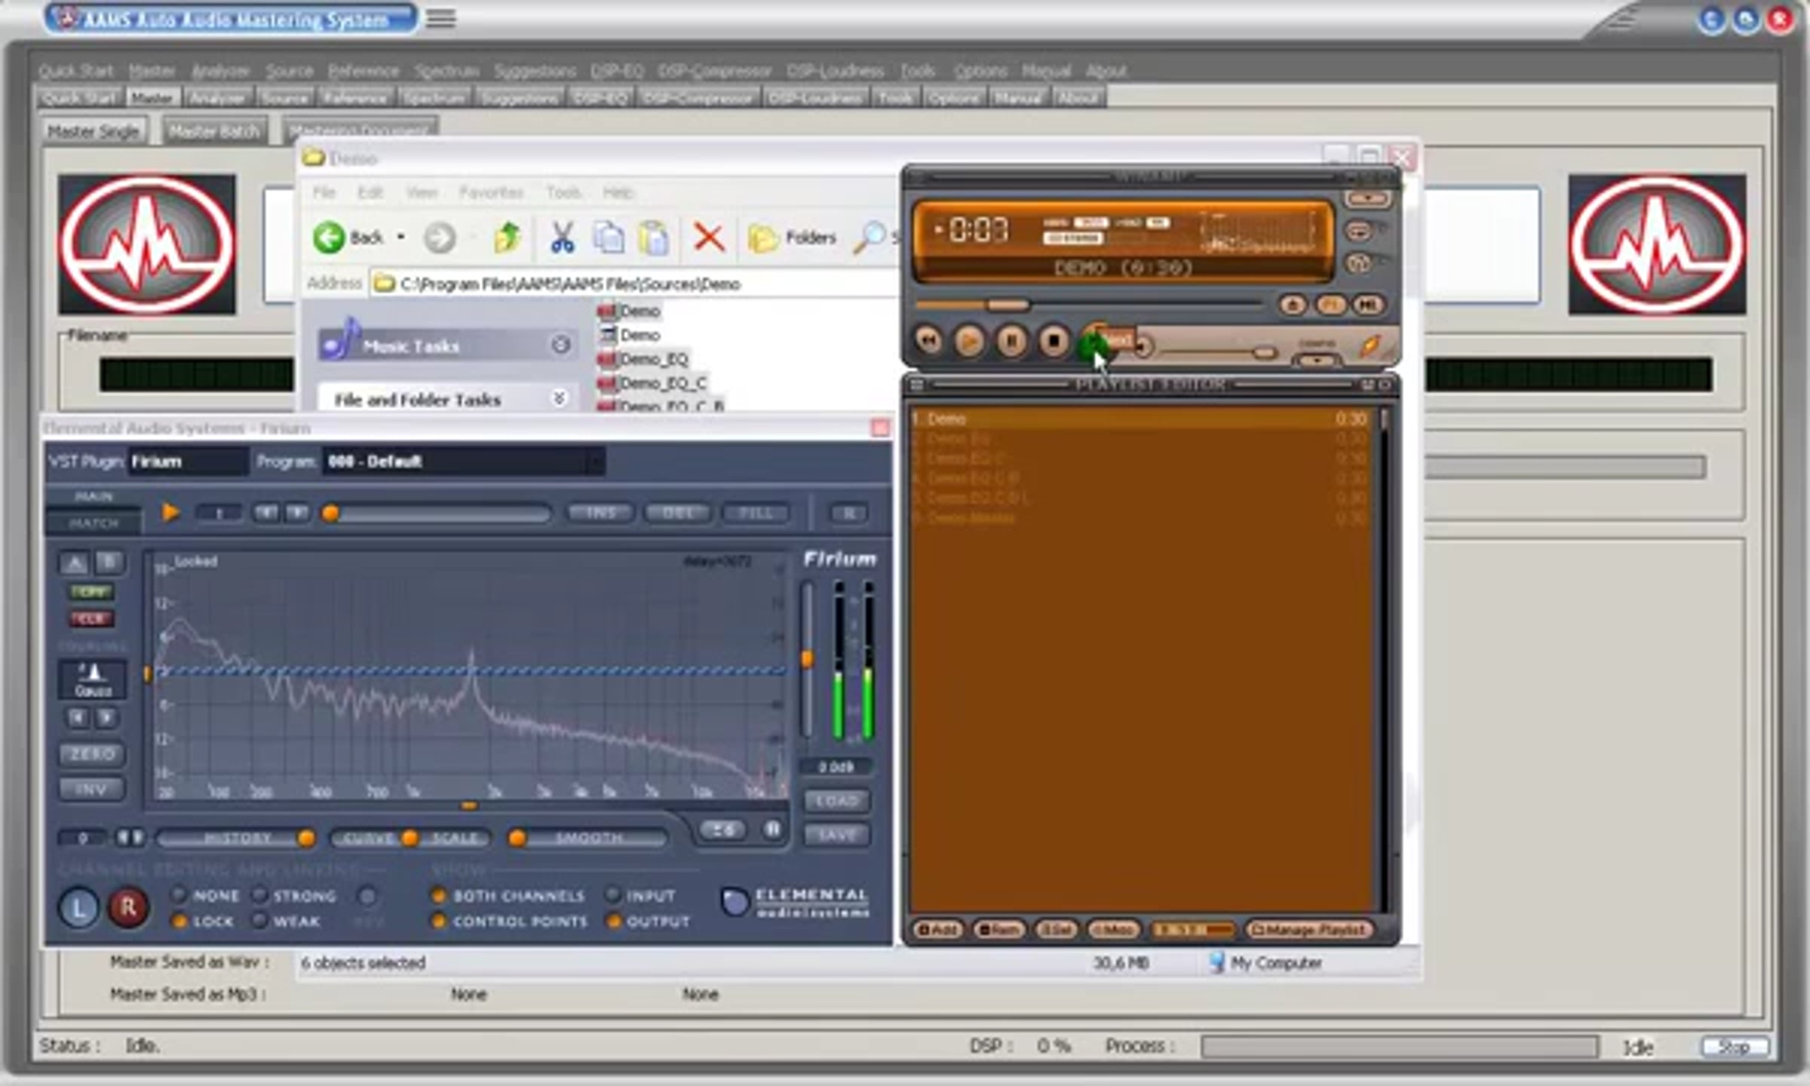Click the Winamp stop button

pyautogui.click(x=1054, y=342)
